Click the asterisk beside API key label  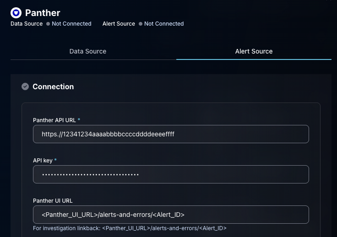(55, 160)
